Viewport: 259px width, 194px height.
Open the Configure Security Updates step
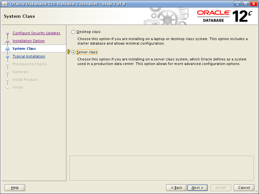click(36, 33)
